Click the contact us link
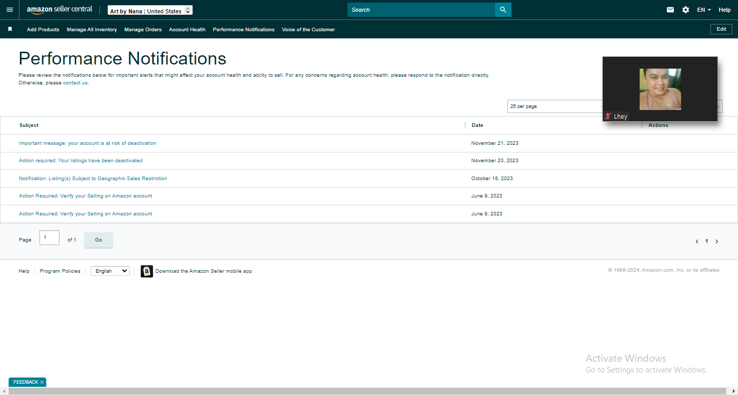This screenshot has width=738, height=395. click(x=75, y=83)
